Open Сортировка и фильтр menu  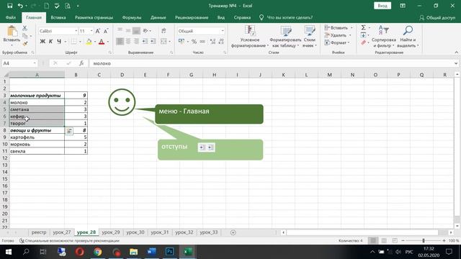[x=383, y=37]
